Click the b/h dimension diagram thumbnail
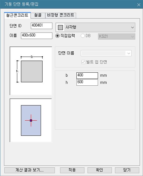143x176 pixels. [x=31, y=71]
